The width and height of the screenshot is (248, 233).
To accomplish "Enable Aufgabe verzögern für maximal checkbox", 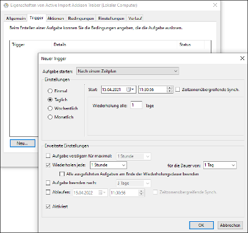I will click(48, 156).
